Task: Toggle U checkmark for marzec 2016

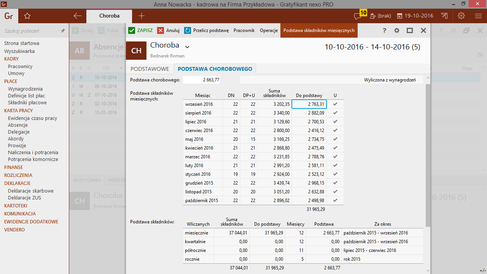Action: pyautogui.click(x=335, y=156)
